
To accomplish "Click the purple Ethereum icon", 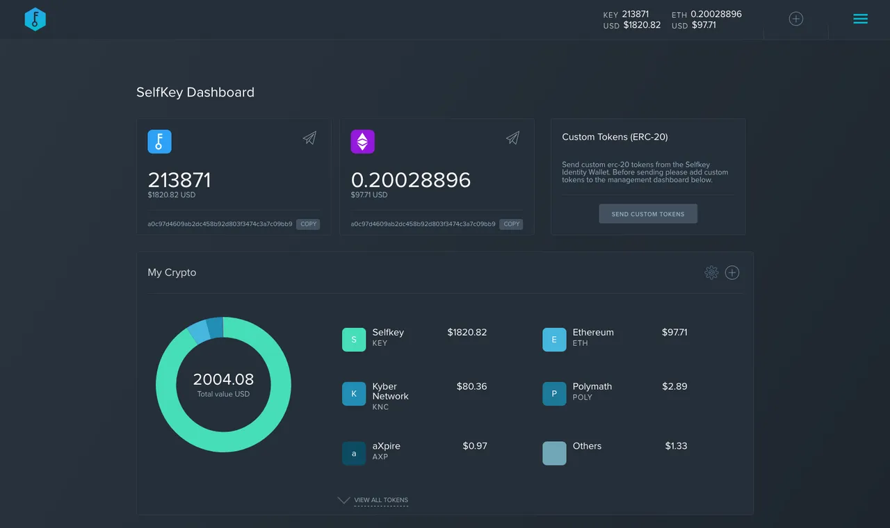I will click(x=362, y=142).
